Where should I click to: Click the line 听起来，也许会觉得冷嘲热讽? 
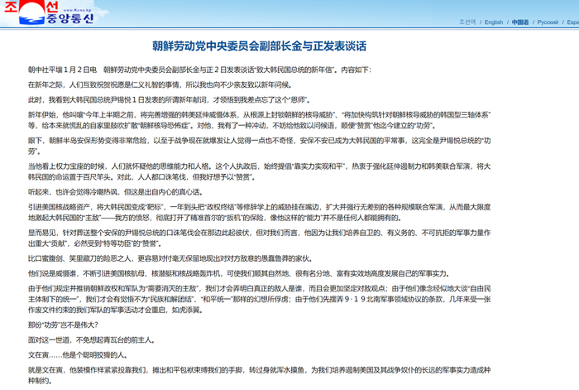(116, 192)
